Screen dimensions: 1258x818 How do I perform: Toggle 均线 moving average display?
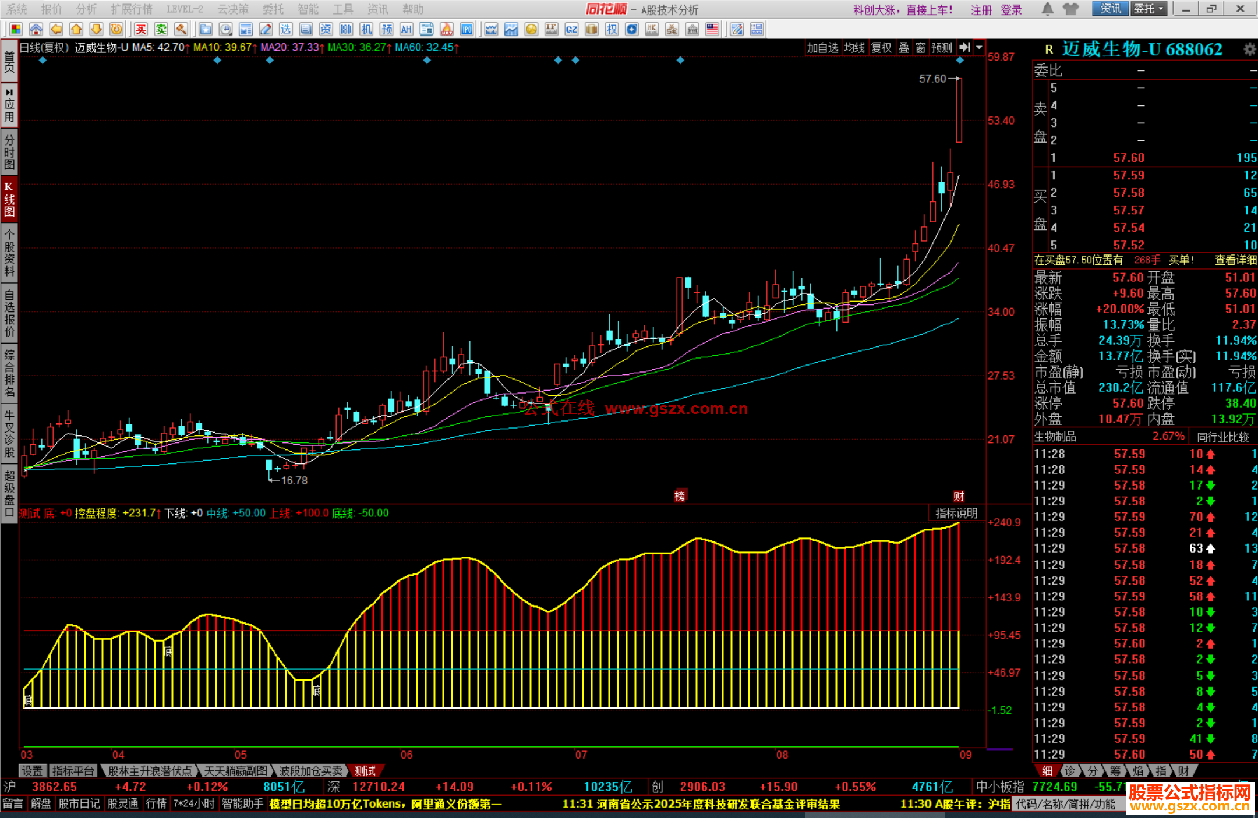854,48
